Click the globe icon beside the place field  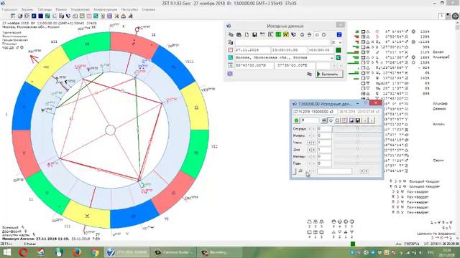231,57
